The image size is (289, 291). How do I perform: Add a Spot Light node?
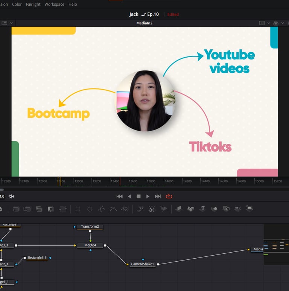tap(237, 209)
